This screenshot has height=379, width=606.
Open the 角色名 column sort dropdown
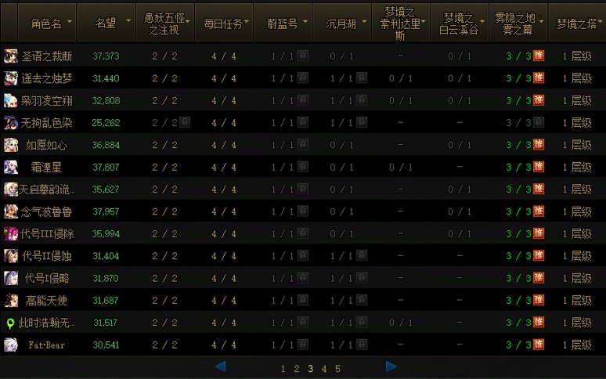(x=70, y=21)
